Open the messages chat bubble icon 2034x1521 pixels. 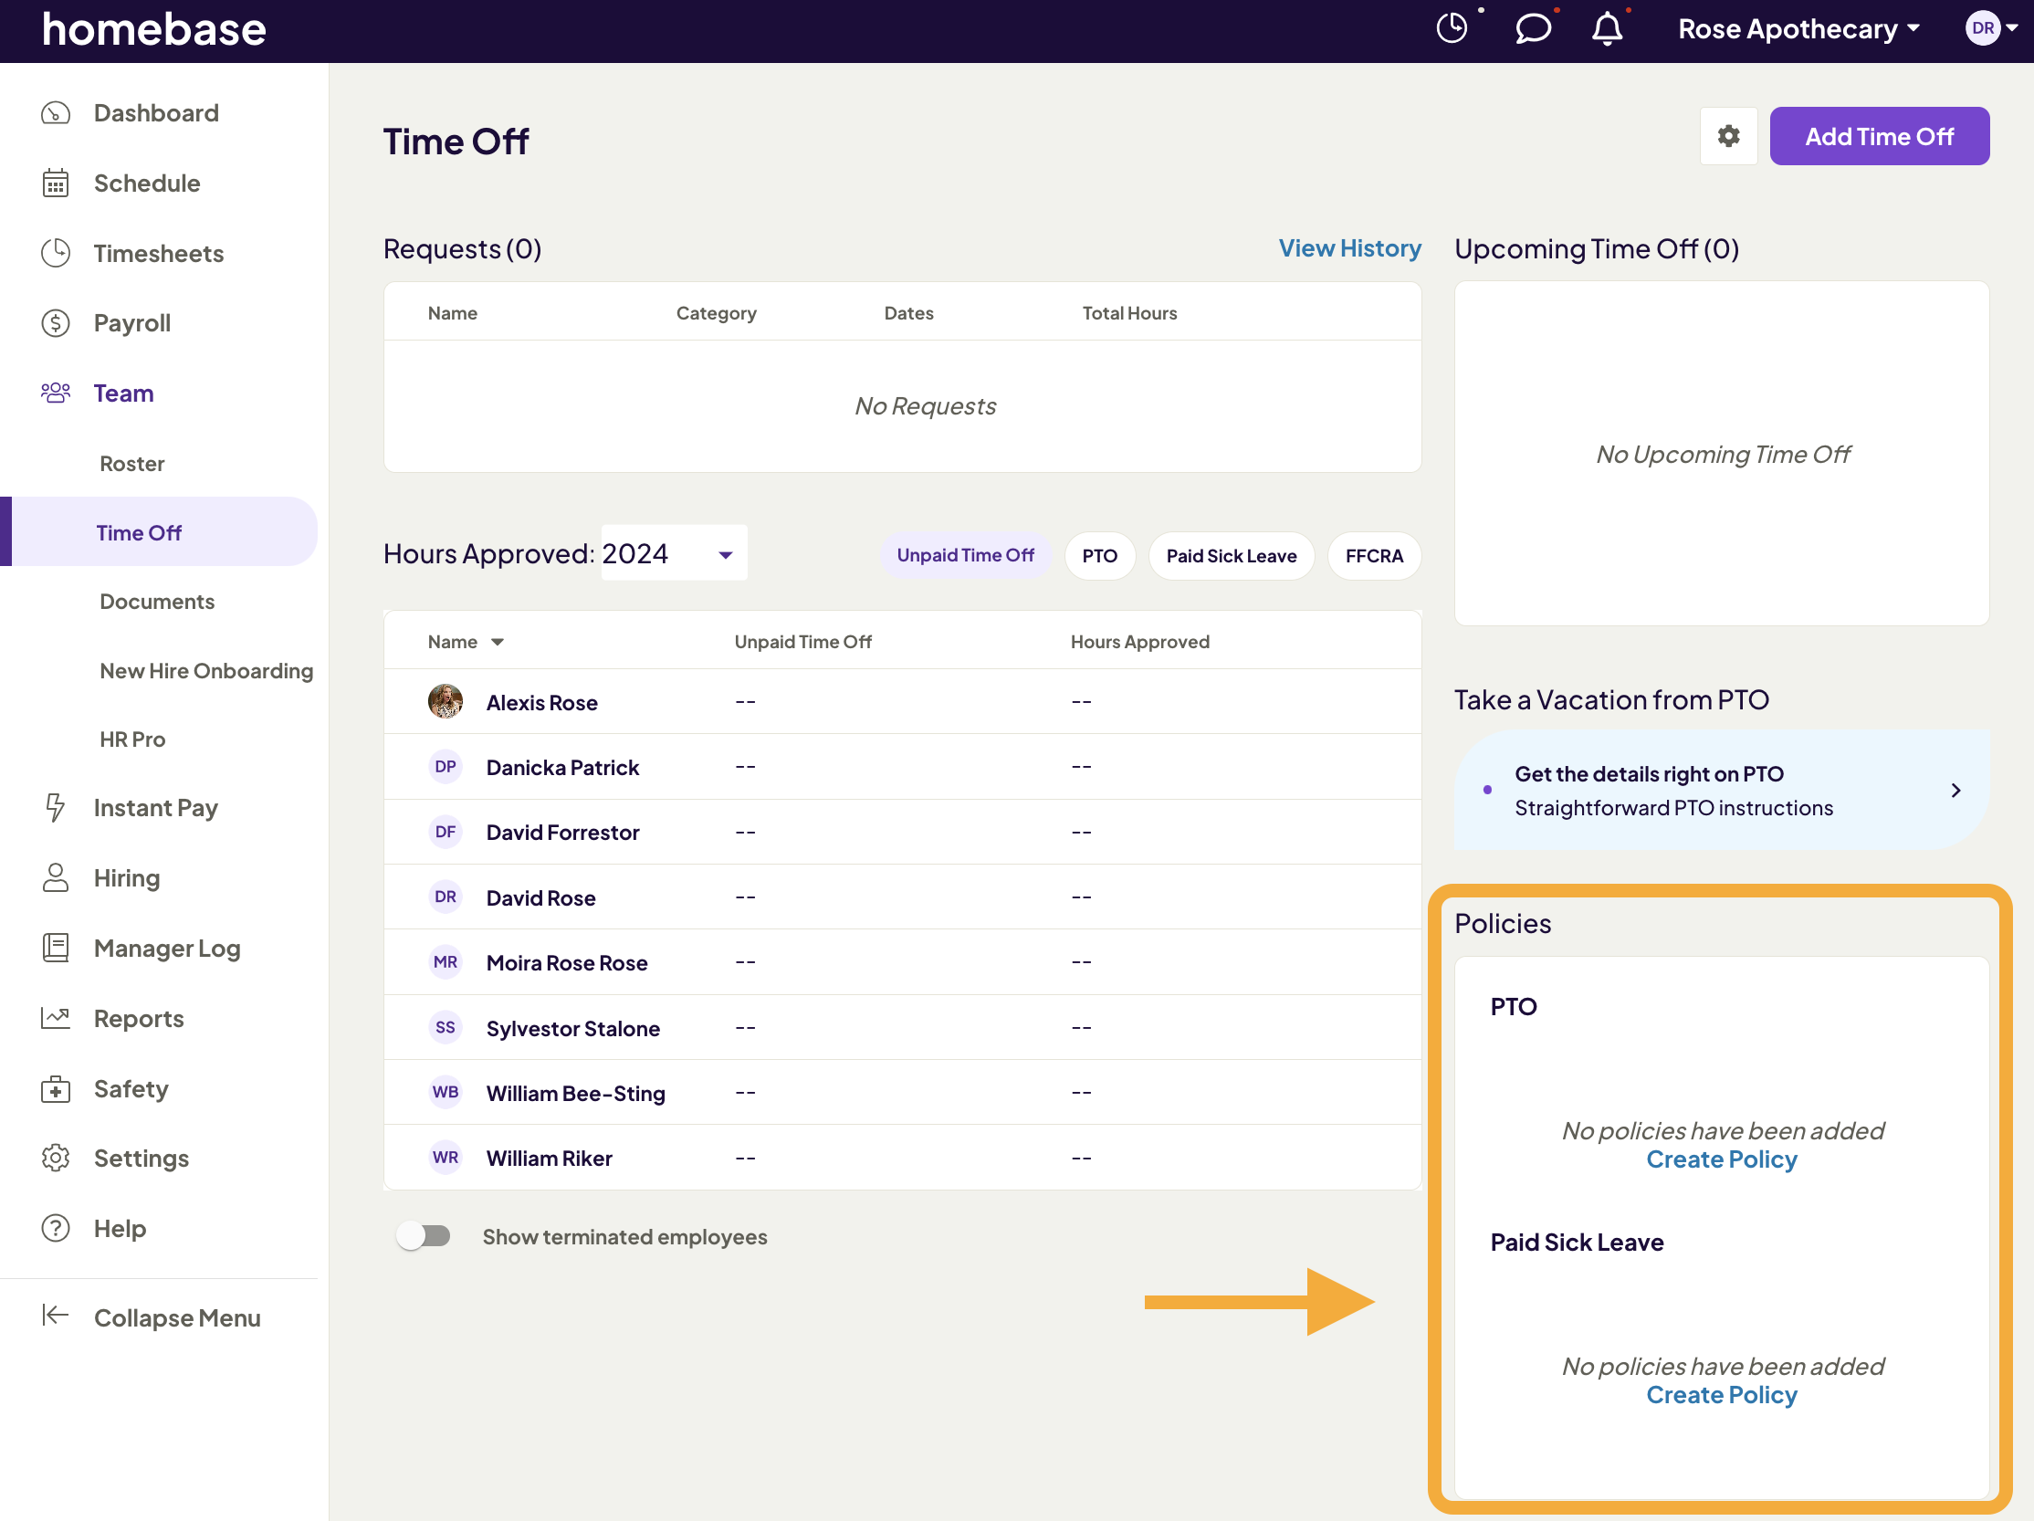(x=1532, y=28)
